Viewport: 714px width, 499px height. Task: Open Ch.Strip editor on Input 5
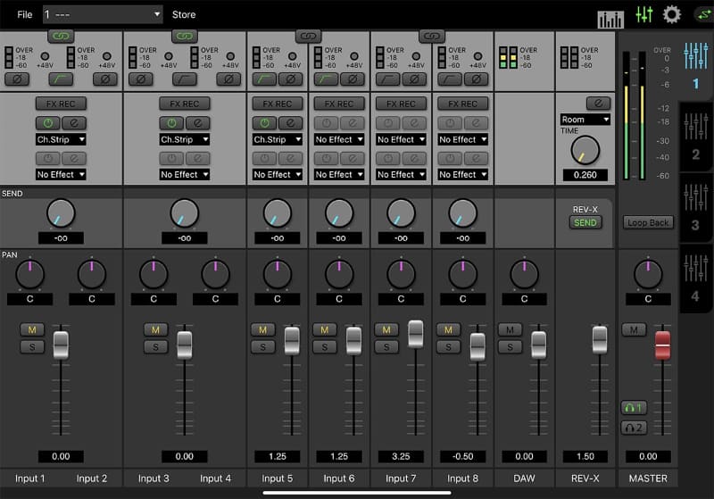pyautogui.click(x=291, y=123)
